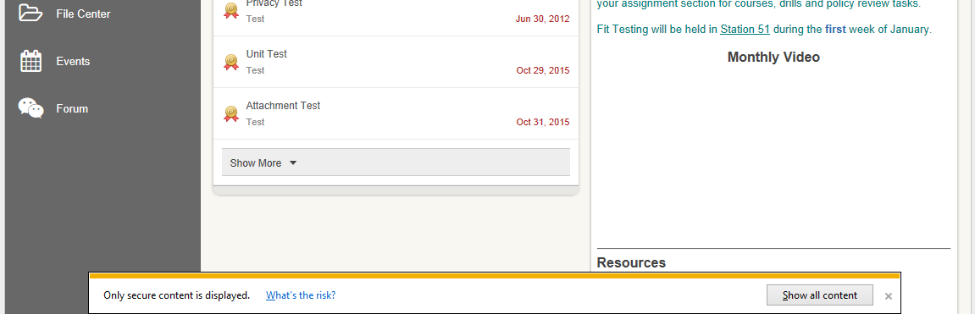Click the Oct 29, 2015 due date
This screenshot has height=314, width=975.
[543, 70]
